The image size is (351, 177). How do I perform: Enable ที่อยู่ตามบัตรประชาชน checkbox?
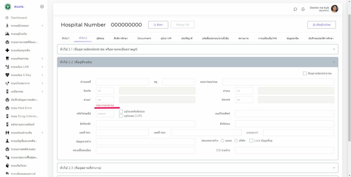click(305, 73)
